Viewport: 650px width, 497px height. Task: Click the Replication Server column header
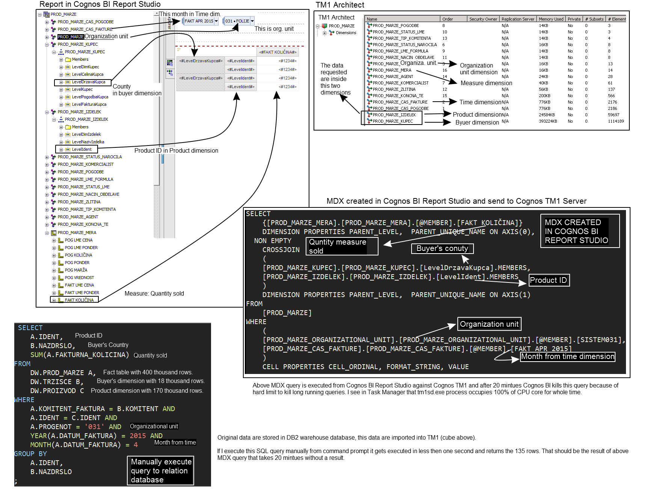pos(517,19)
